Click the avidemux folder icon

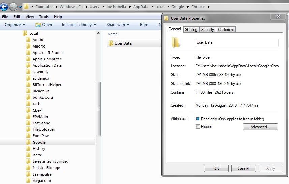pyautogui.click(x=28, y=78)
